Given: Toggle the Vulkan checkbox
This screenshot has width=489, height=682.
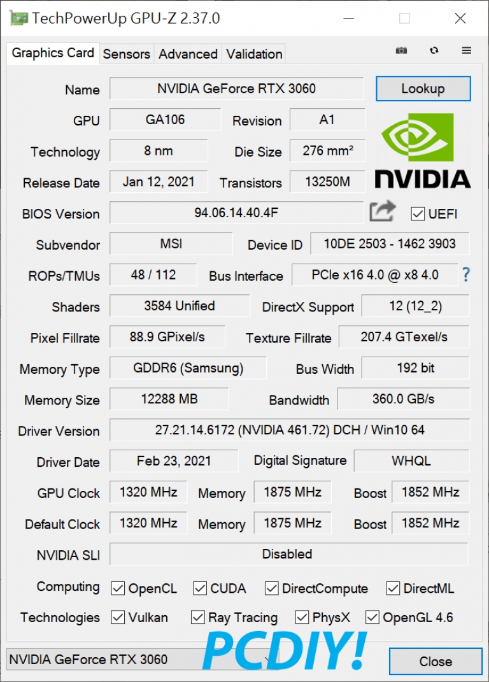Looking at the screenshot, I should click(x=118, y=617).
